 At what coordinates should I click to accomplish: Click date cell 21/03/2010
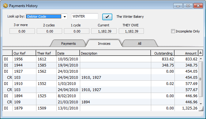68,102
